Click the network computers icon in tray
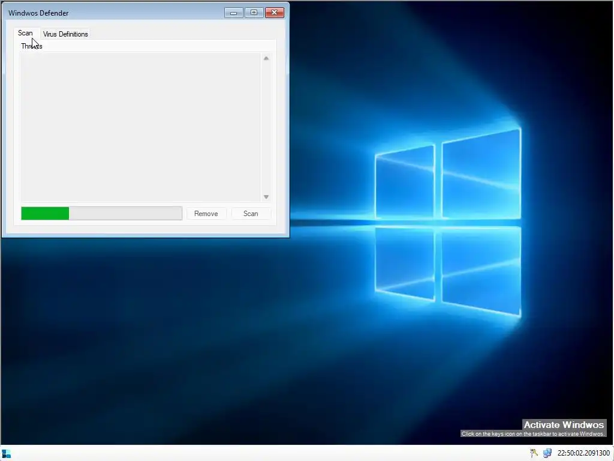The image size is (614, 461). click(547, 453)
